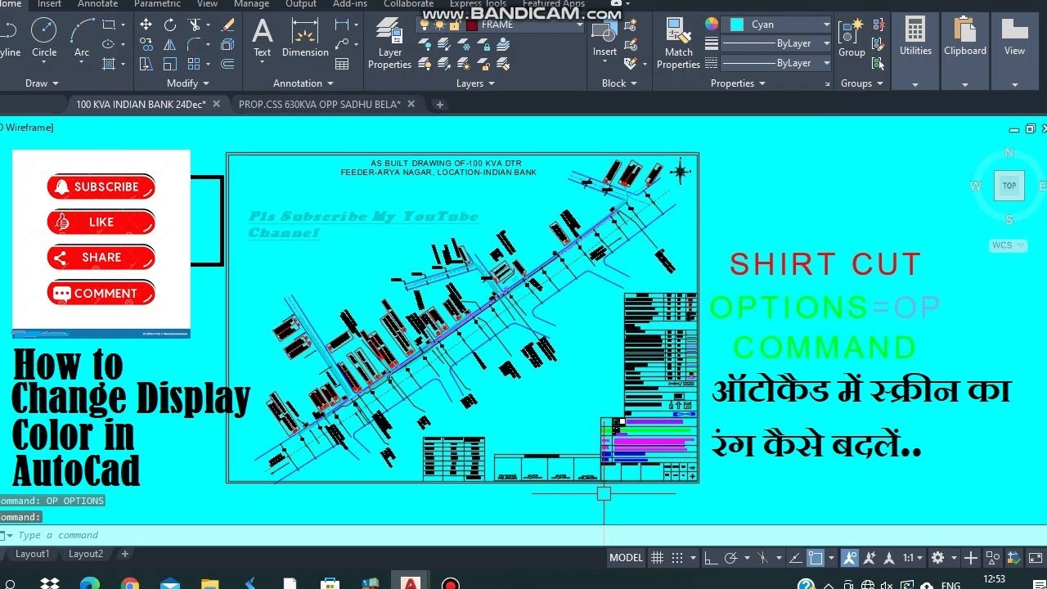This screenshot has height=589, width=1047.
Task: Open the Text annotation tool
Action: coord(262,37)
